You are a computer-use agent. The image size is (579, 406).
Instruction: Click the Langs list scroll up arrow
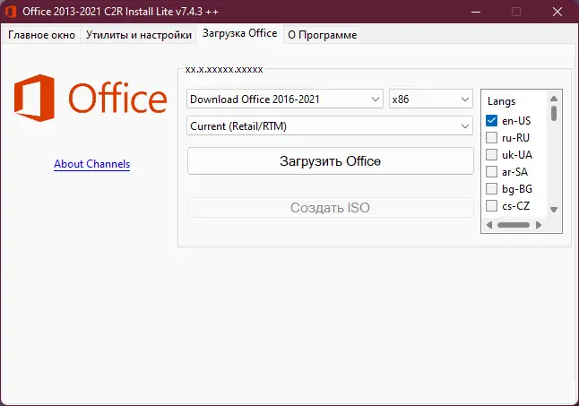(554, 99)
